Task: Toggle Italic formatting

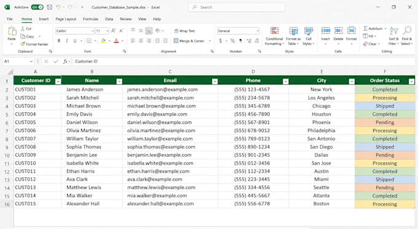Action: point(67,41)
